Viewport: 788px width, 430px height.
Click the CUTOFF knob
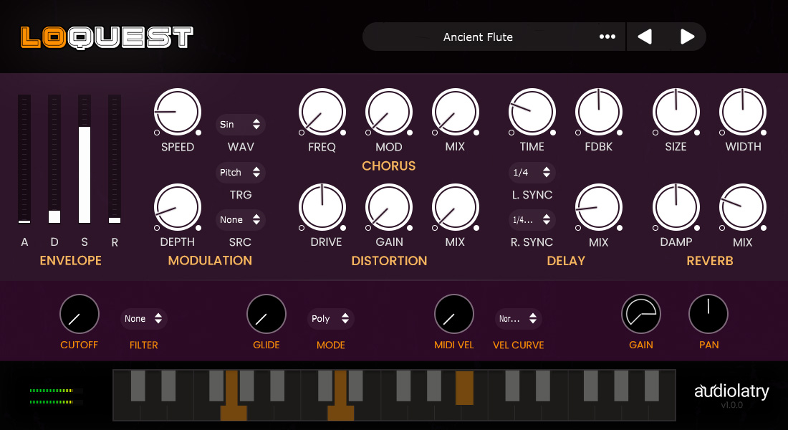click(80, 314)
